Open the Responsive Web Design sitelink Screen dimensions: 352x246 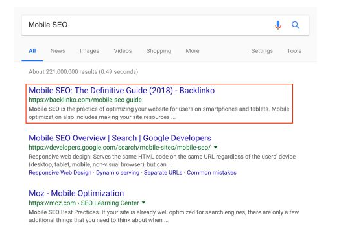point(60,173)
